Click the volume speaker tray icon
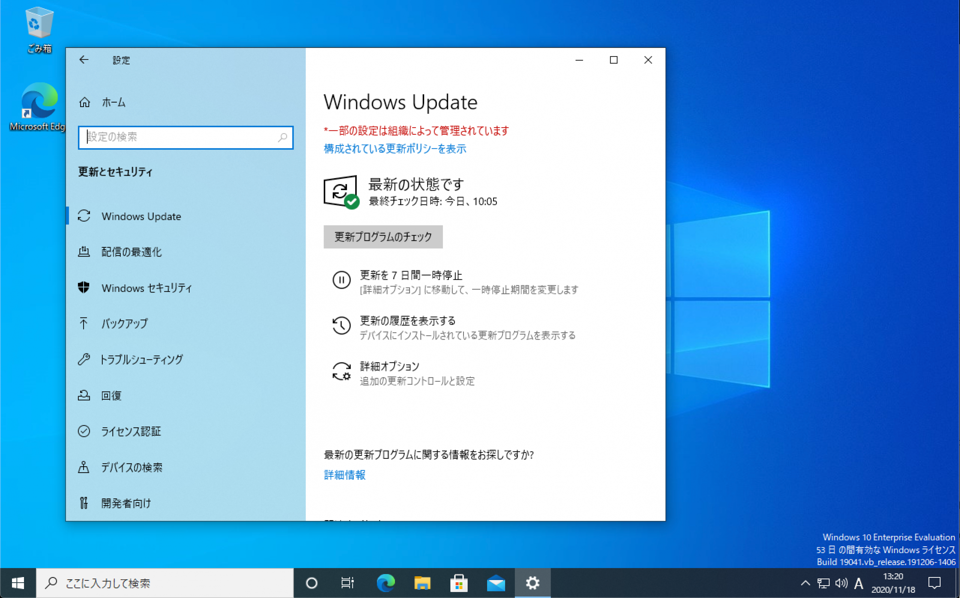The height and width of the screenshot is (598, 960). click(x=841, y=583)
